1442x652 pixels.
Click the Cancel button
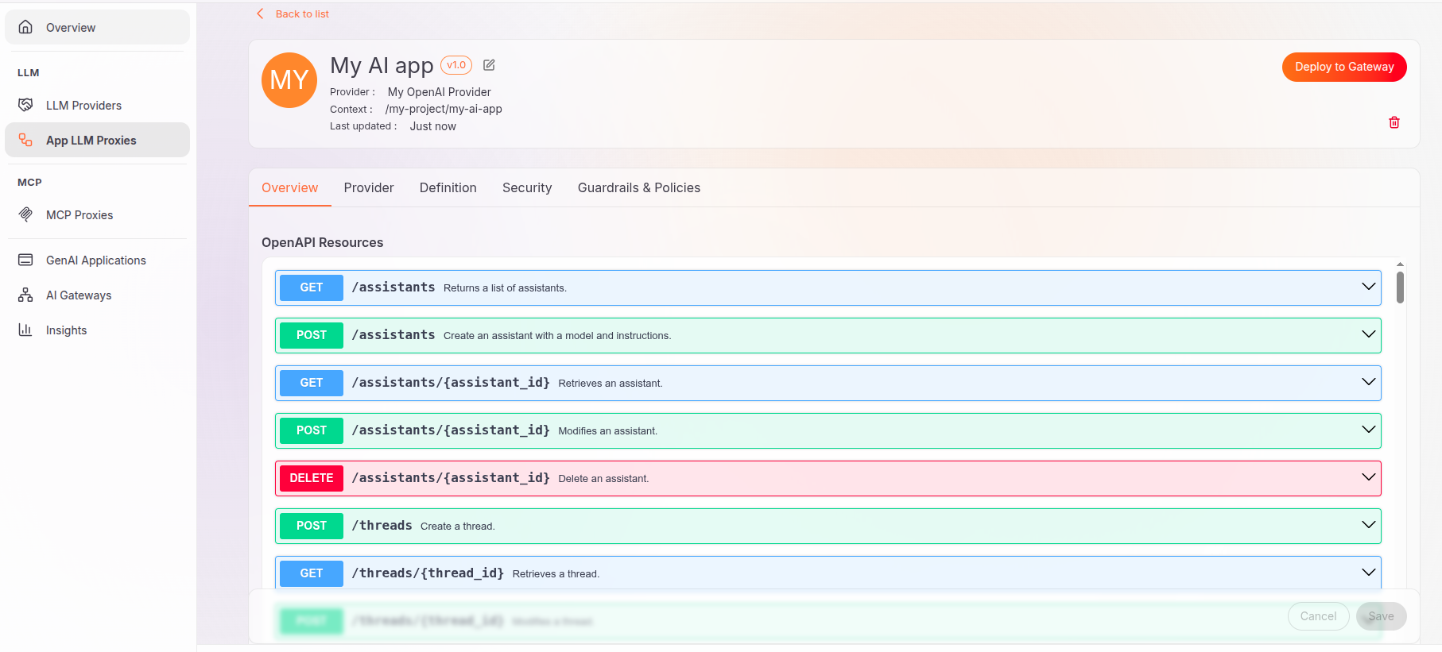1318,616
